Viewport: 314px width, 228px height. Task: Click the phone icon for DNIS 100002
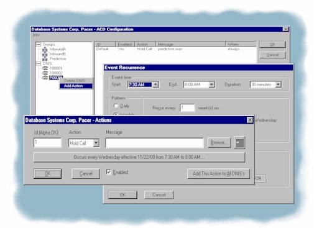coord(45,73)
